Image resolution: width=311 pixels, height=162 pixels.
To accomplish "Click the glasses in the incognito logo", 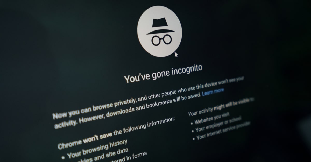I will coord(161,40).
